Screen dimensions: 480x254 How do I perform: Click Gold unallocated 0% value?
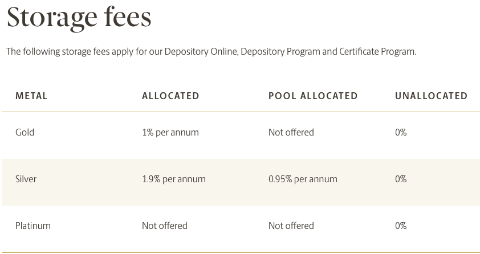(x=401, y=132)
